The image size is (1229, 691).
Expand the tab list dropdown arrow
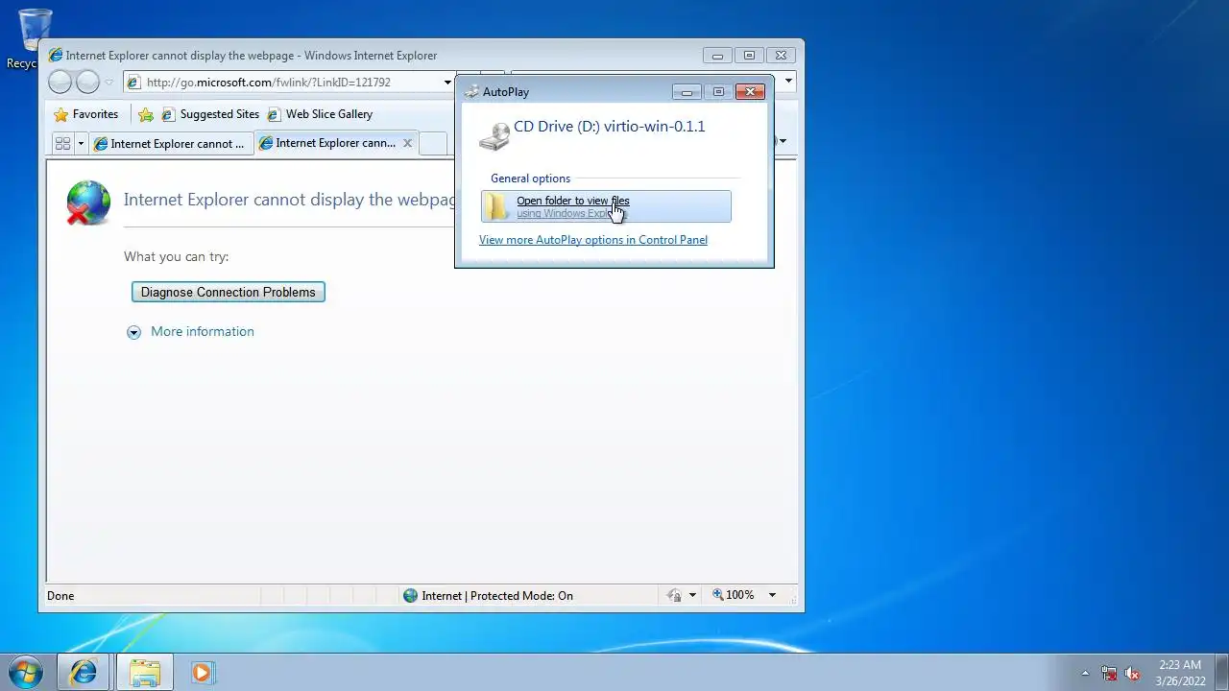click(81, 143)
